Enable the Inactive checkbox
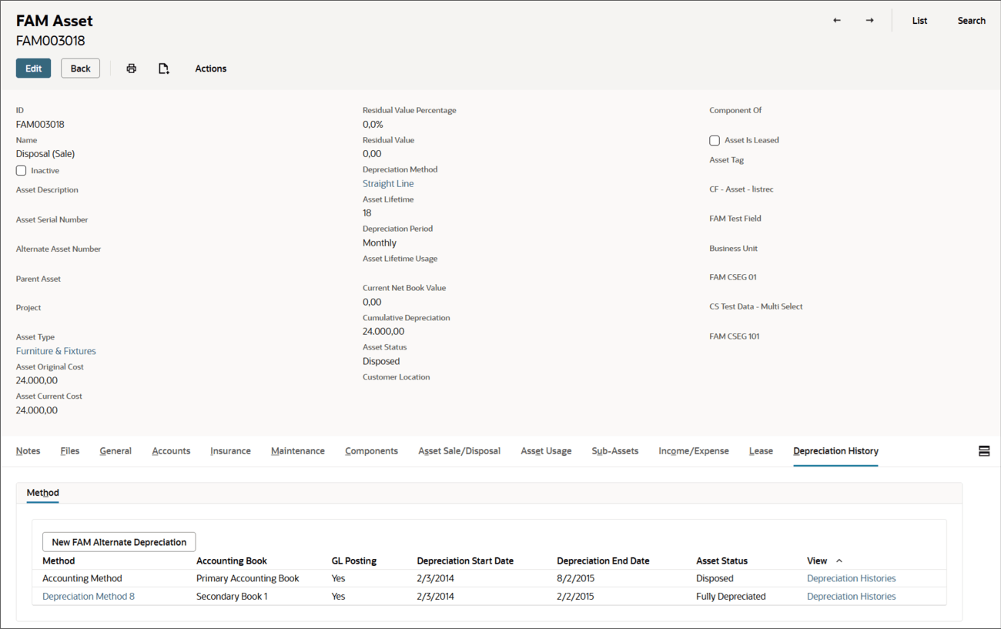The height and width of the screenshot is (629, 1001). point(21,170)
